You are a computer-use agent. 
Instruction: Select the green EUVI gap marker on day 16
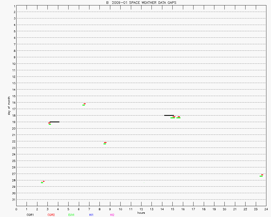pos(84,105)
